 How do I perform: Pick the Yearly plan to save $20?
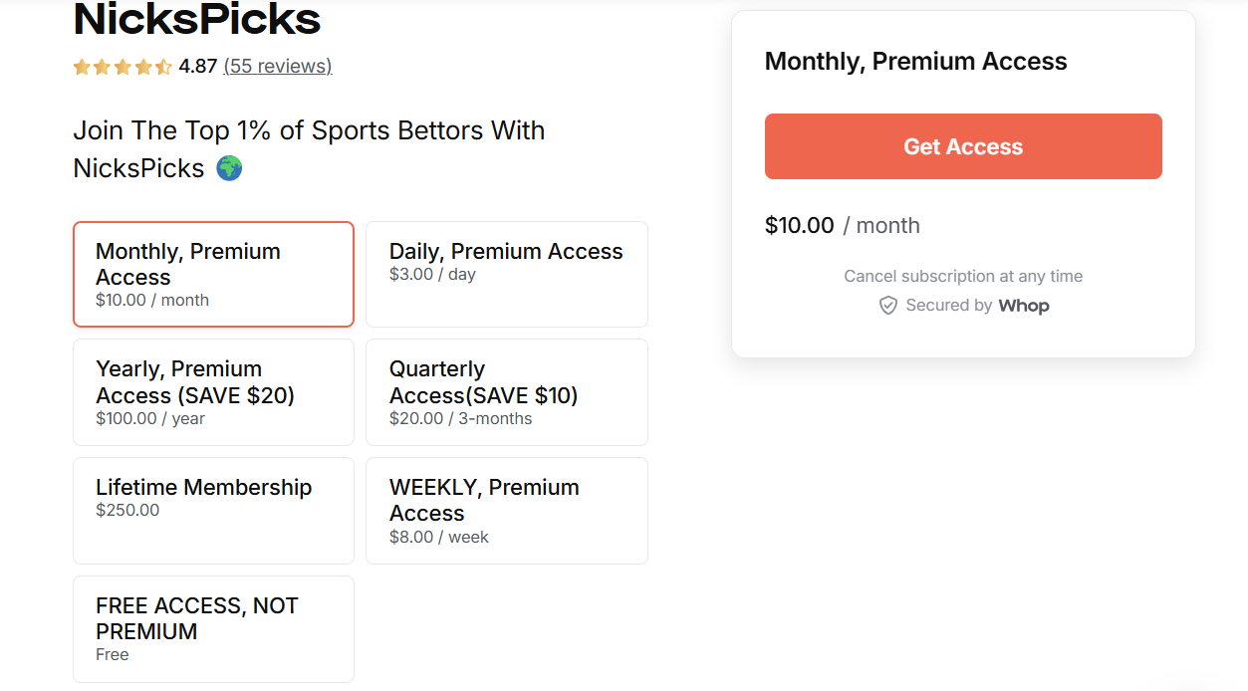tap(213, 391)
